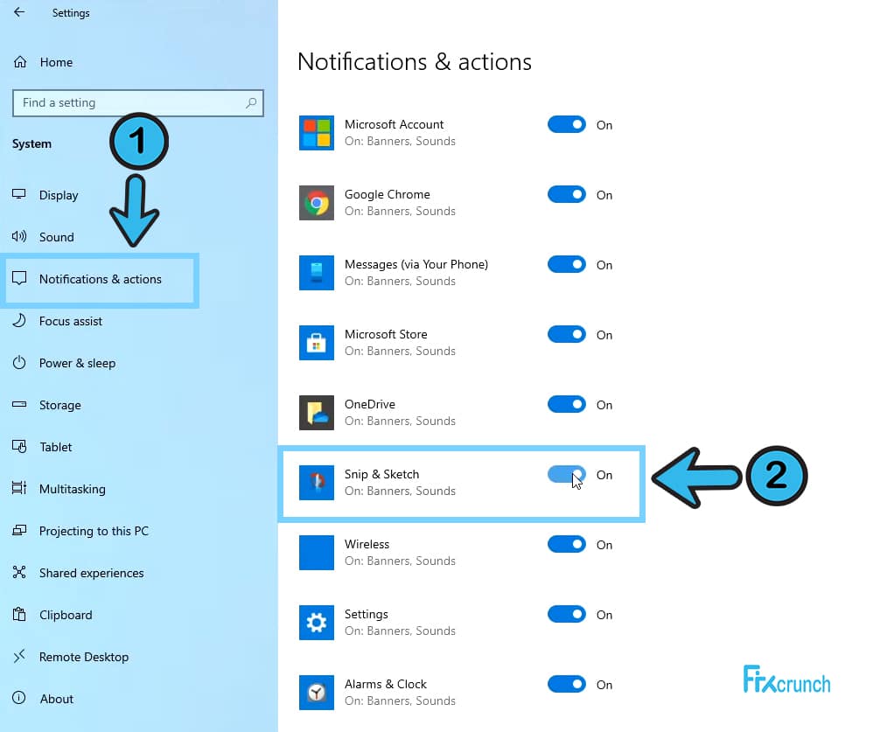Screen dimensions: 887x732
Task: Click the Display monitor icon
Action: coord(18,195)
